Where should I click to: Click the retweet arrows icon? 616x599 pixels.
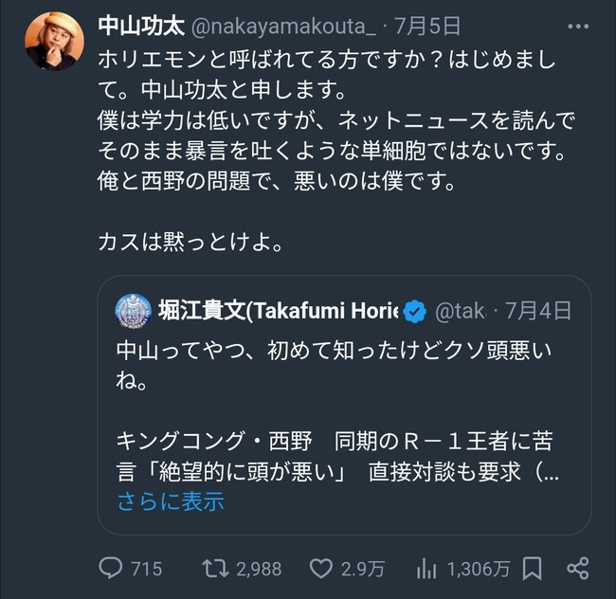pos(215,569)
